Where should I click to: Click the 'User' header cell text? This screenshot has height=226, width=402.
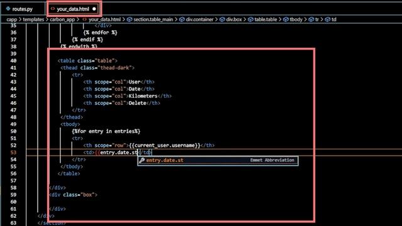click(134, 82)
